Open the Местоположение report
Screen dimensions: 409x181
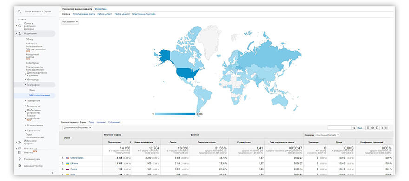(x=40, y=95)
